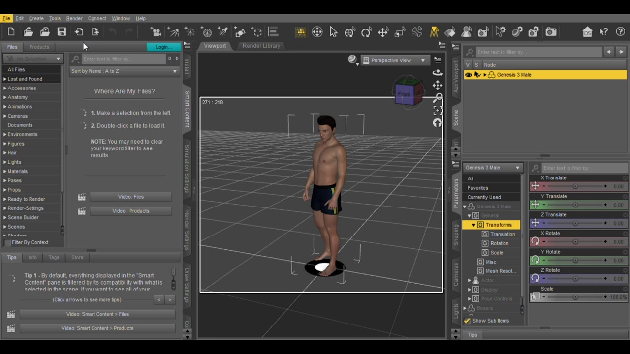630x354 pixels.
Task: Click Video: Products button
Action: [x=130, y=211]
